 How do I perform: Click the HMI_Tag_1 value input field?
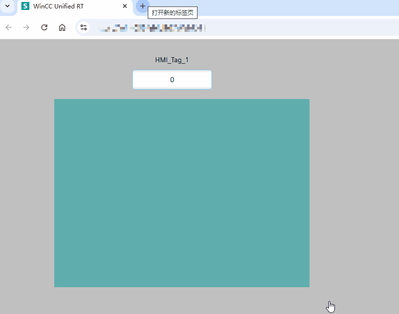coord(172,80)
